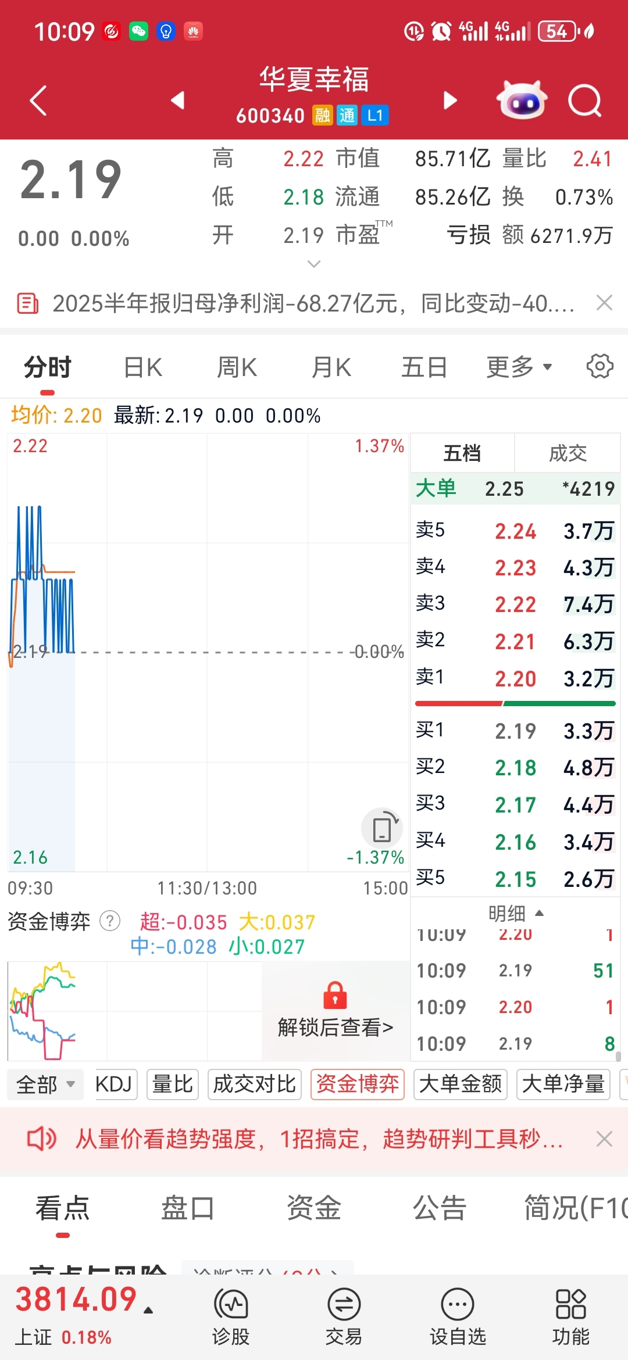Image resolution: width=628 pixels, height=1360 pixels.
Task: Select the 月K chart tab
Action: click(331, 367)
